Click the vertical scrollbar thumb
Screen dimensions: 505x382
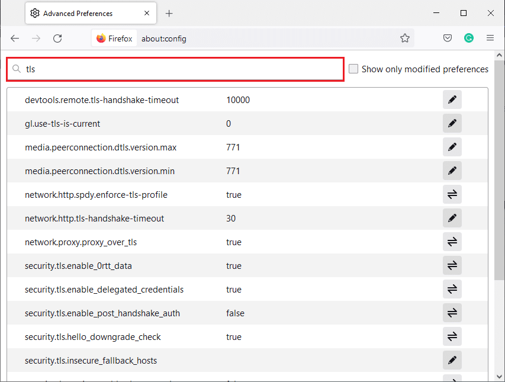tap(499, 169)
